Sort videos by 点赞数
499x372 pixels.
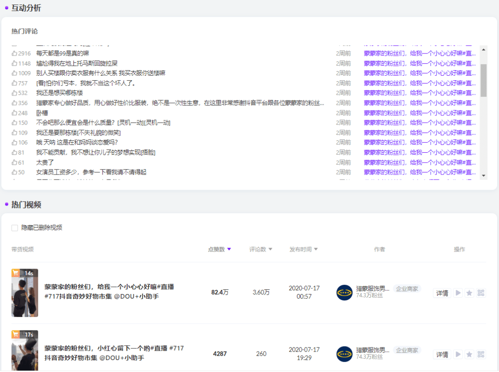coord(219,249)
